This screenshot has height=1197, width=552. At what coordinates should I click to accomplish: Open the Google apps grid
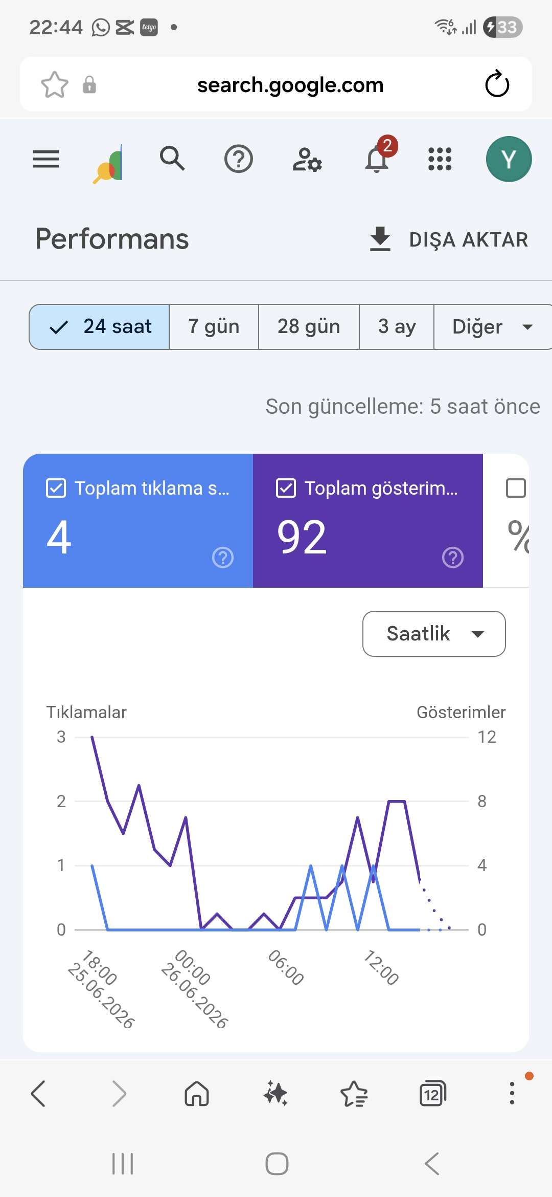click(440, 159)
